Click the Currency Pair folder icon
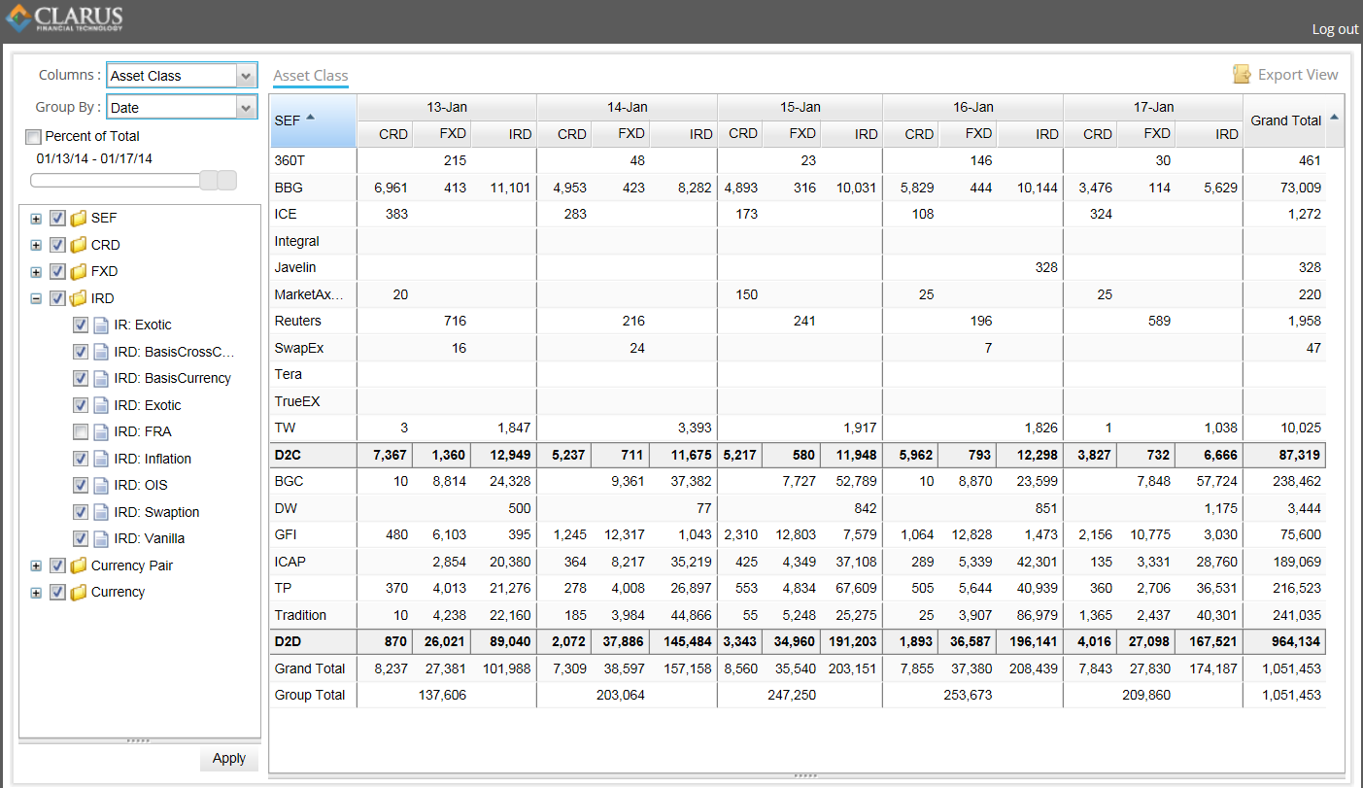The width and height of the screenshot is (1363, 788). (79, 565)
